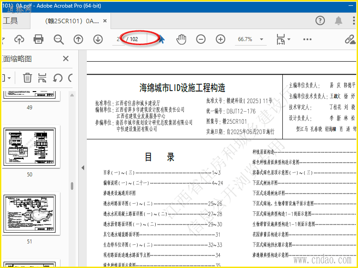This screenshot has height=268, width=358.
Task: Click the document title 海绵城市LID设施工程构造
Action: [x=182, y=88]
